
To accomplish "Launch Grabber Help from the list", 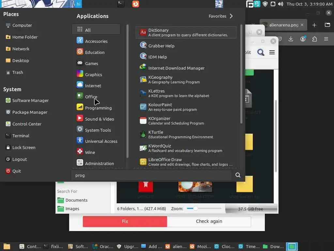I will click(186, 46).
